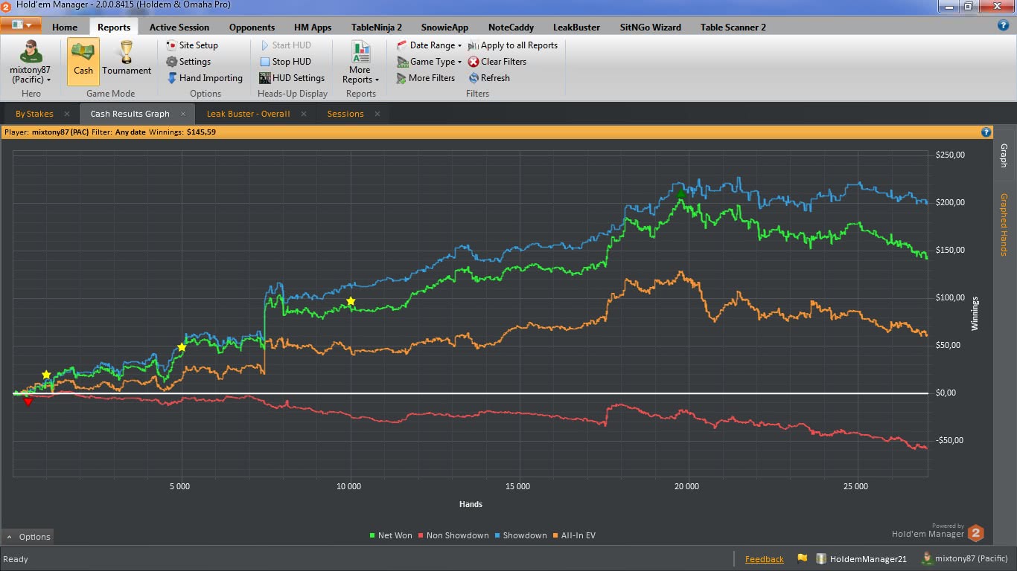This screenshot has height=571, width=1017.
Task: Click the yellow star marker near 5 000 hands
Action: [182, 347]
